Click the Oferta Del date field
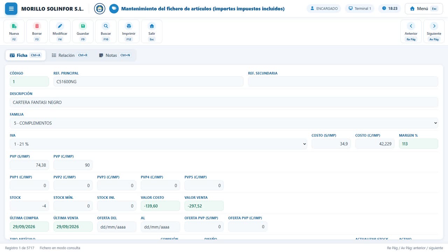 [117, 226]
